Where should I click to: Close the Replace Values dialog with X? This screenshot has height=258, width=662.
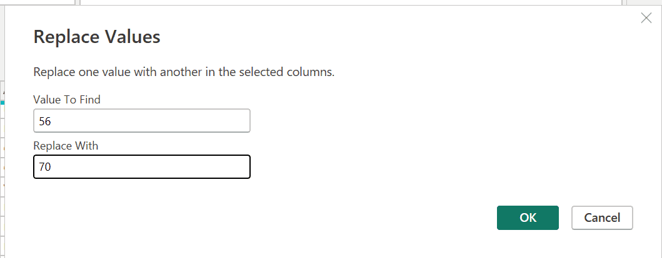pos(646,18)
